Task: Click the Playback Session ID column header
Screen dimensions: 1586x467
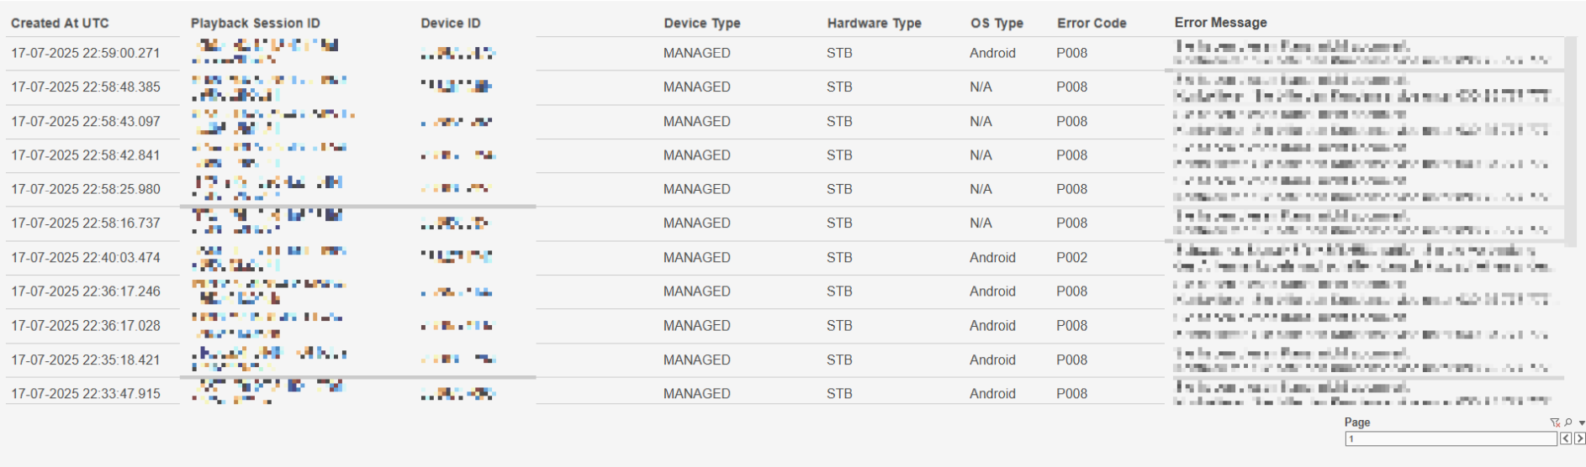Action: coord(255,24)
